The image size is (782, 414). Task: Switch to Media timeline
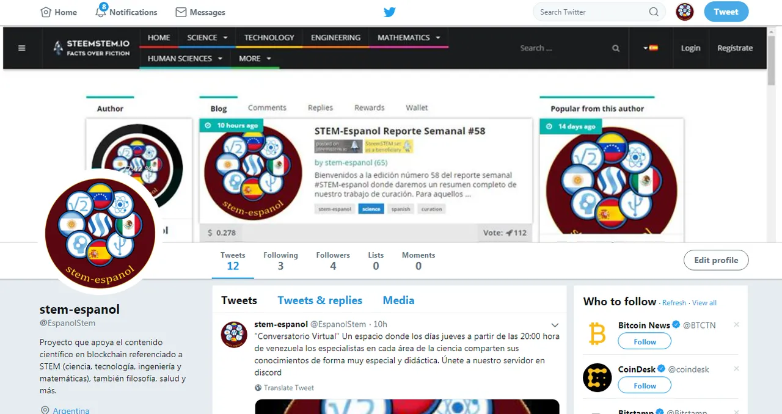pyautogui.click(x=398, y=300)
